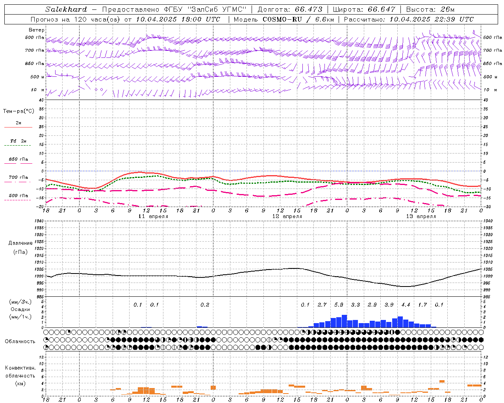Click the "11 апреля" date label
The width and height of the screenshot is (504, 403).
[x=153, y=216]
